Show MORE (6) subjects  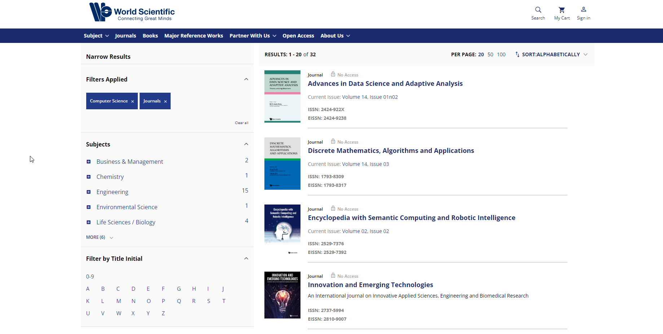point(100,237)
